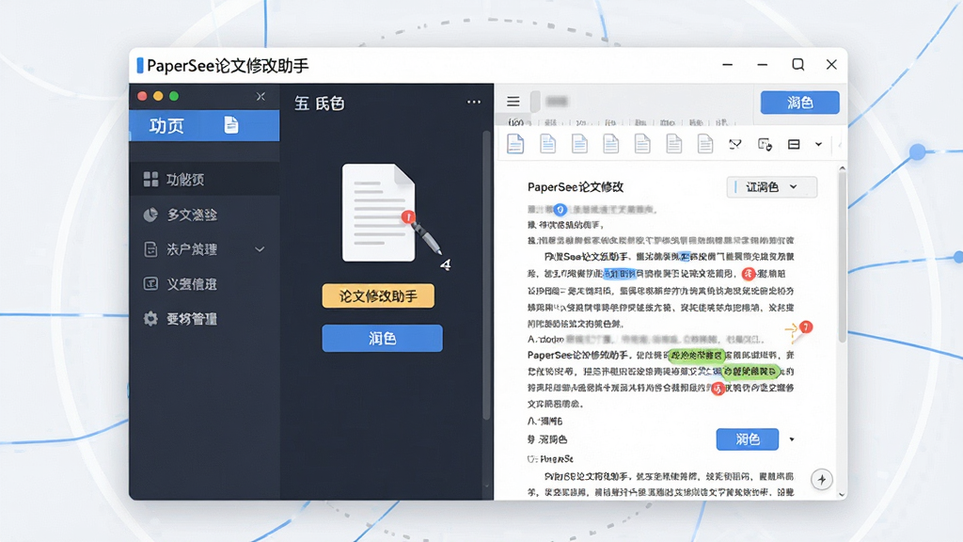Click the red traffic-light button in sidebar
Image resolution: width=963 pixels, height=542 pixels.
142,96
